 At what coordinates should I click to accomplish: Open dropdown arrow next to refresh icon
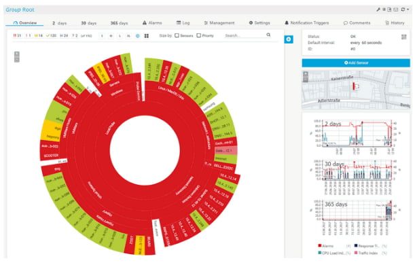[408, 10]
